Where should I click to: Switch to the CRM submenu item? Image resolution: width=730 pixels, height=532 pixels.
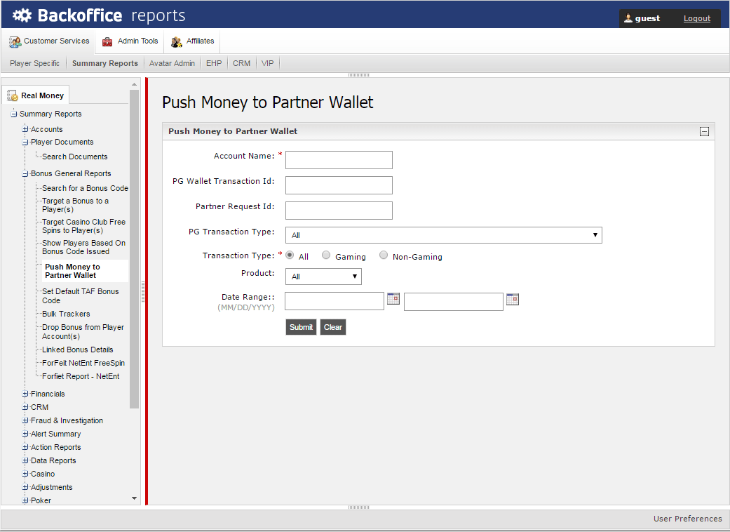[x=241, y=63]
